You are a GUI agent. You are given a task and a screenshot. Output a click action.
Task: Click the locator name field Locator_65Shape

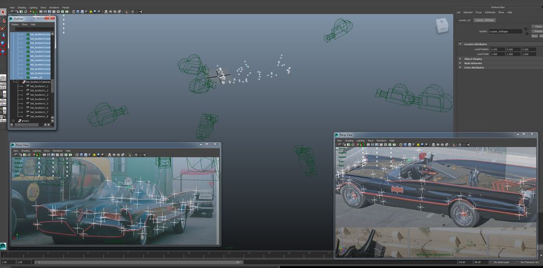[x=505, y=31]
